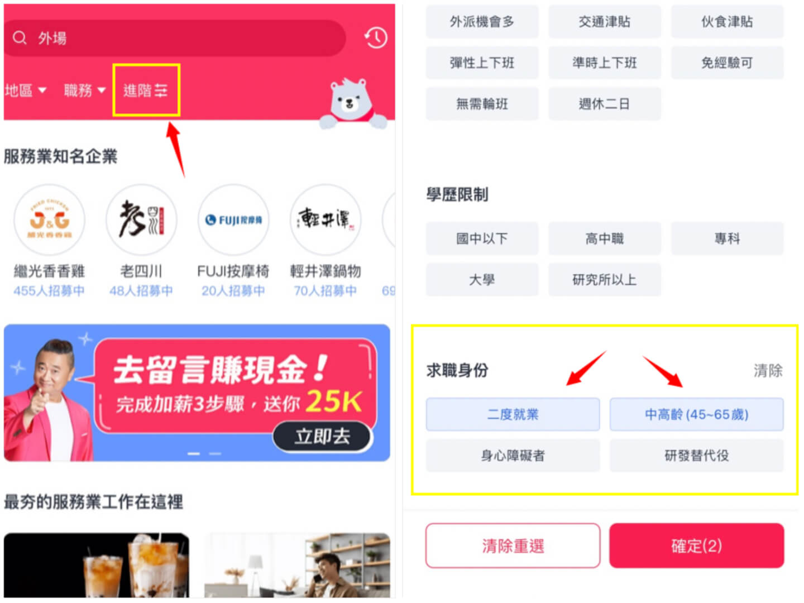804x603 pixels.
Task: Deselect the 二度就業 identity option
Action: coord(513,414)
